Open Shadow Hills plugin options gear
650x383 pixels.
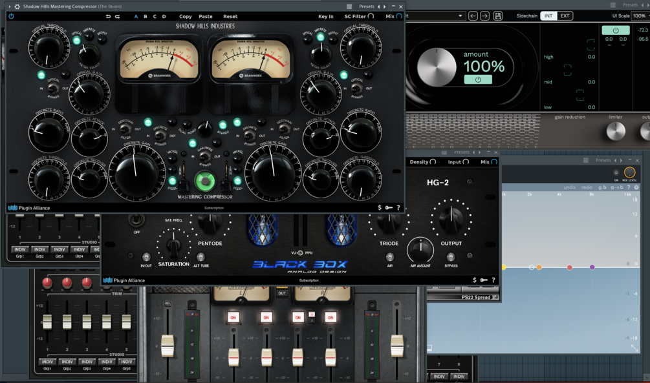click(17, 6)
